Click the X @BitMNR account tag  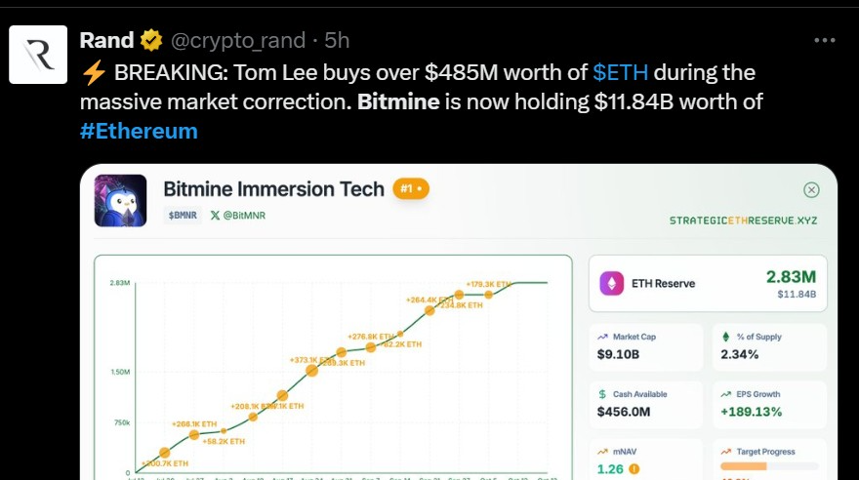pyautogui.click(x=238, y=215)
